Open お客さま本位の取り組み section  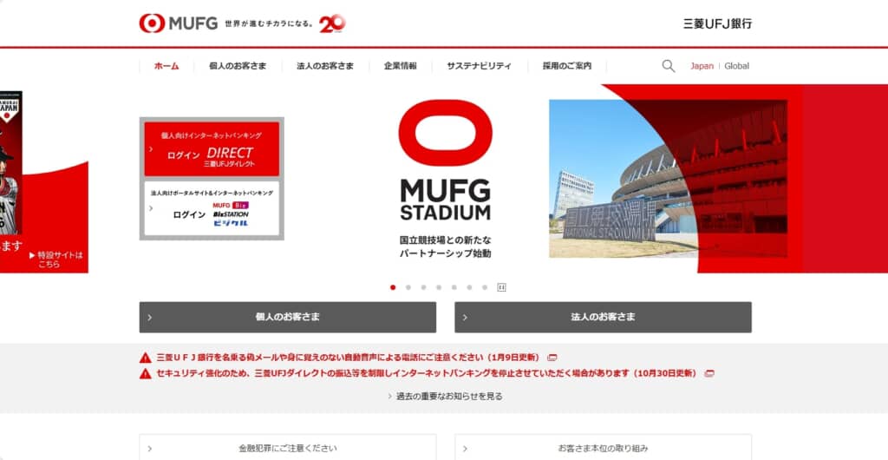(604, 448)
